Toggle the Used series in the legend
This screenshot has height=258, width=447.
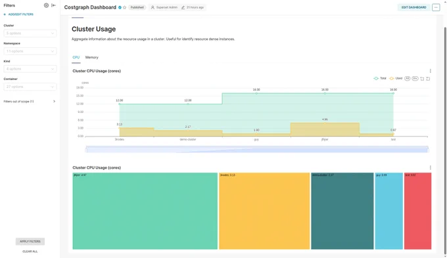pyautogui.click(x=396, y=78)
